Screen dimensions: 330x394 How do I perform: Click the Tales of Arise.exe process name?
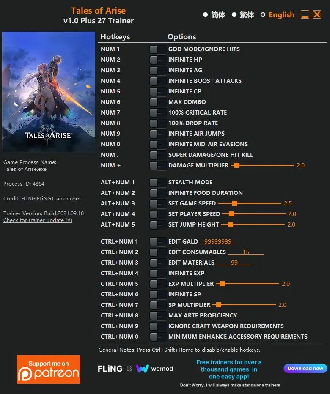point(25,169)
